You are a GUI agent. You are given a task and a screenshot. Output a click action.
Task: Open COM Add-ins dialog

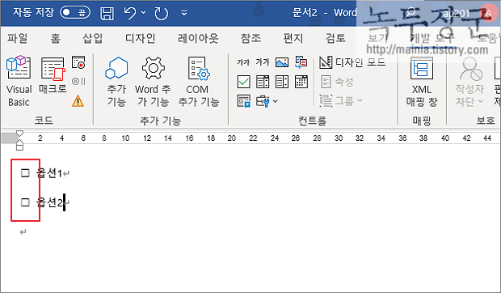(199, 81)
